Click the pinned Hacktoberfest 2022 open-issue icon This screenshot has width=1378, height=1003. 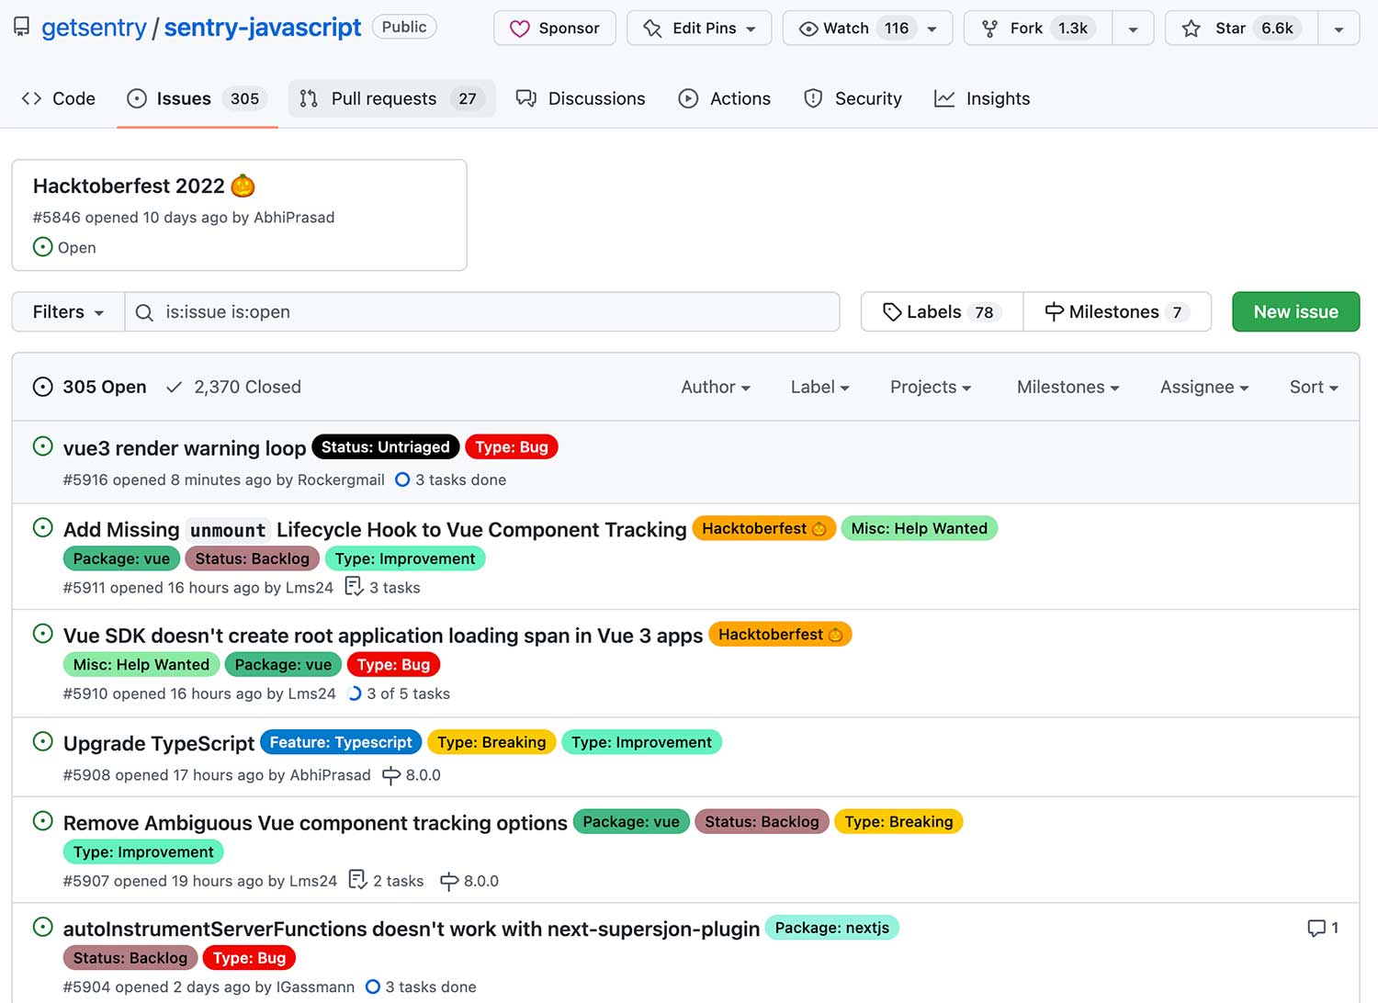[x=42, y=247]
